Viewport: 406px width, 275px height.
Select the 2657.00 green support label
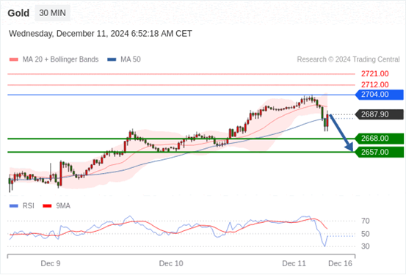point(380,152)
